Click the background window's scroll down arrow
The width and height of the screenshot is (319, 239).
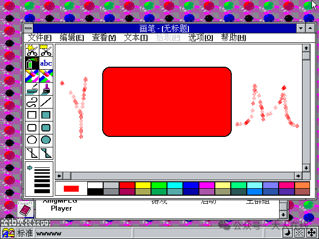284,215
